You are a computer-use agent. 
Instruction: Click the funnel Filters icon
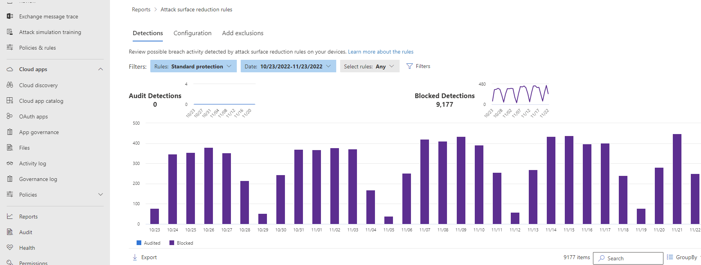click(x=409, y=66)
